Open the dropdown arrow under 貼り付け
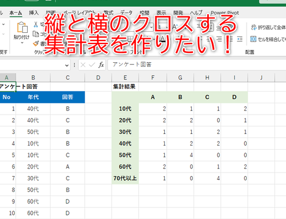The height and width of the screenshot is (219, 286). pos(22,43)
